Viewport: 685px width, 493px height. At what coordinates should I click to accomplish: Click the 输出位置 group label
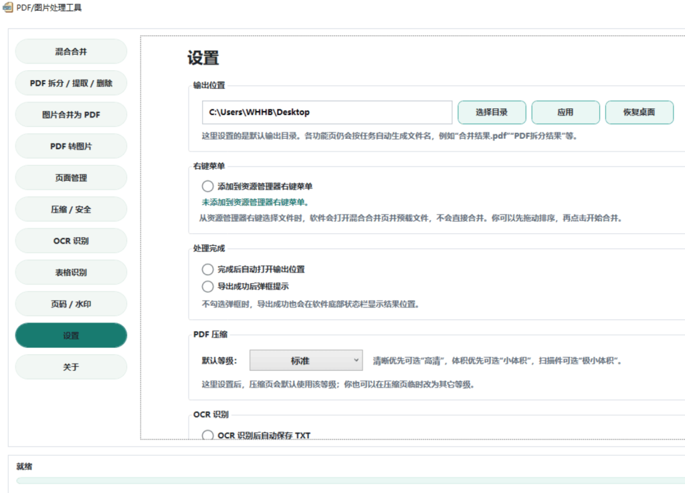point(209,86)
